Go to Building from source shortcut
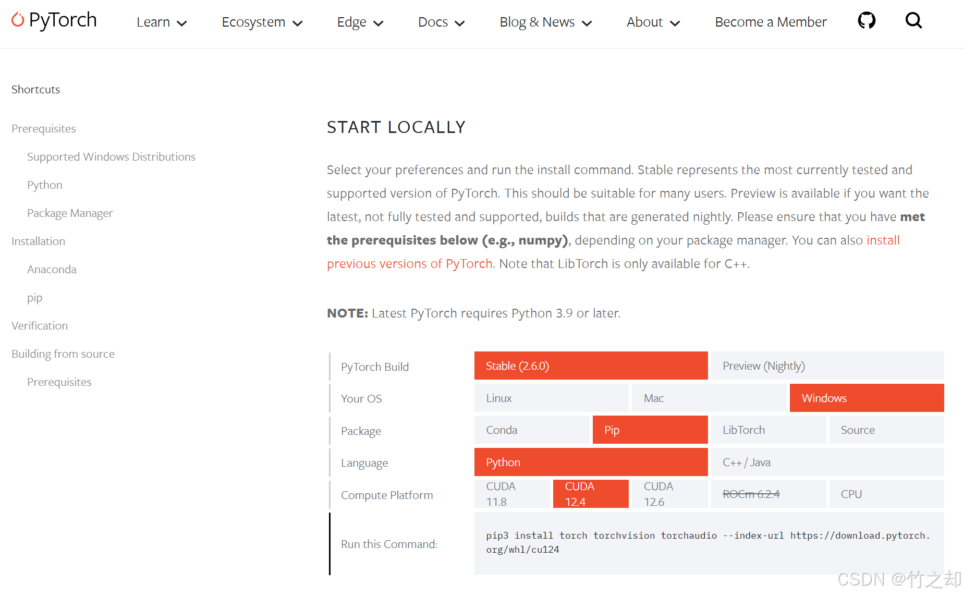The image size is (964, 596). [63, 354]
